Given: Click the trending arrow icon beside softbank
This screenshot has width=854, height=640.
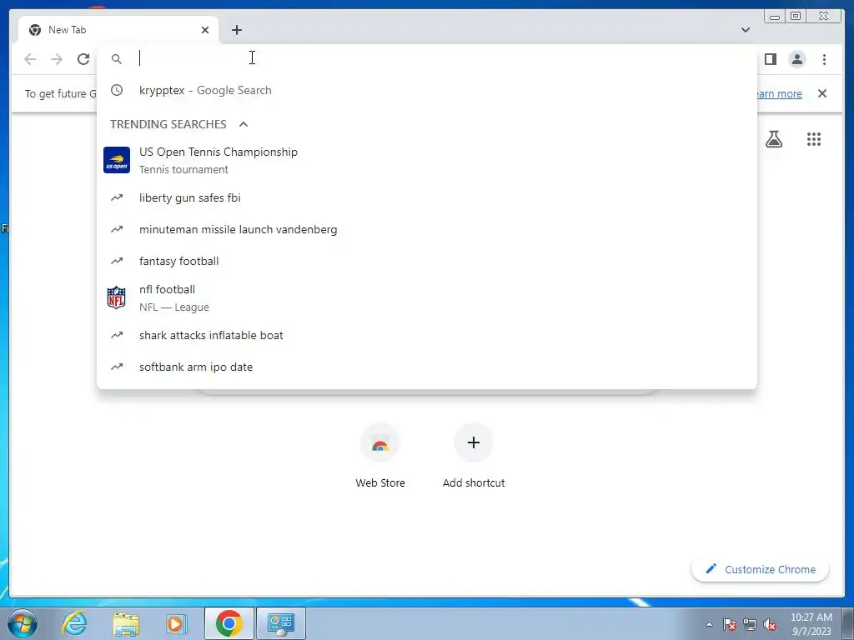Looking at the screenshot, I should click(x=117, y=367).
